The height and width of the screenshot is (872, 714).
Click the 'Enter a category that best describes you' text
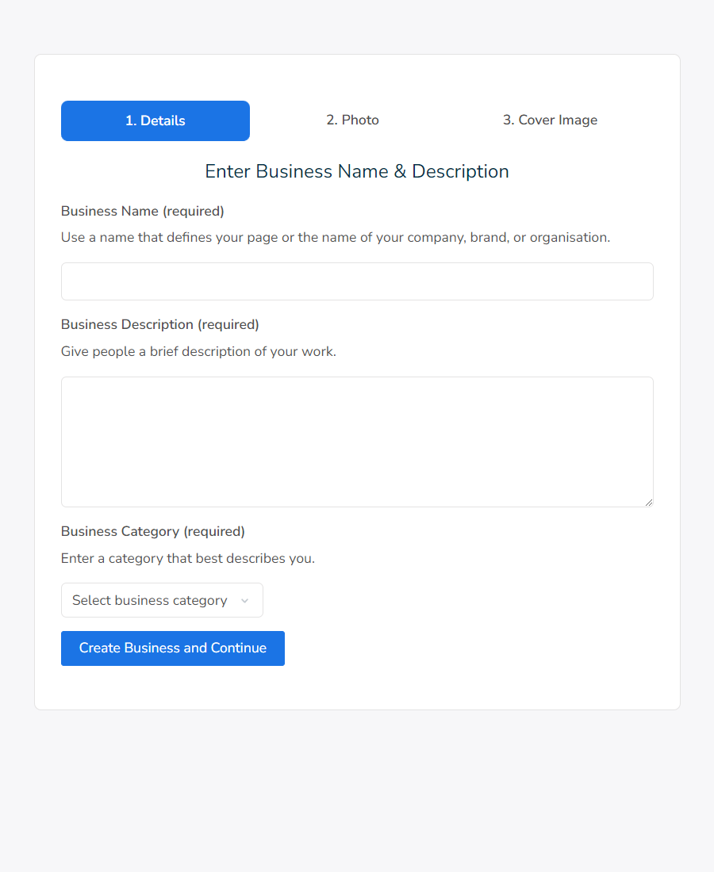click(188, 558)
